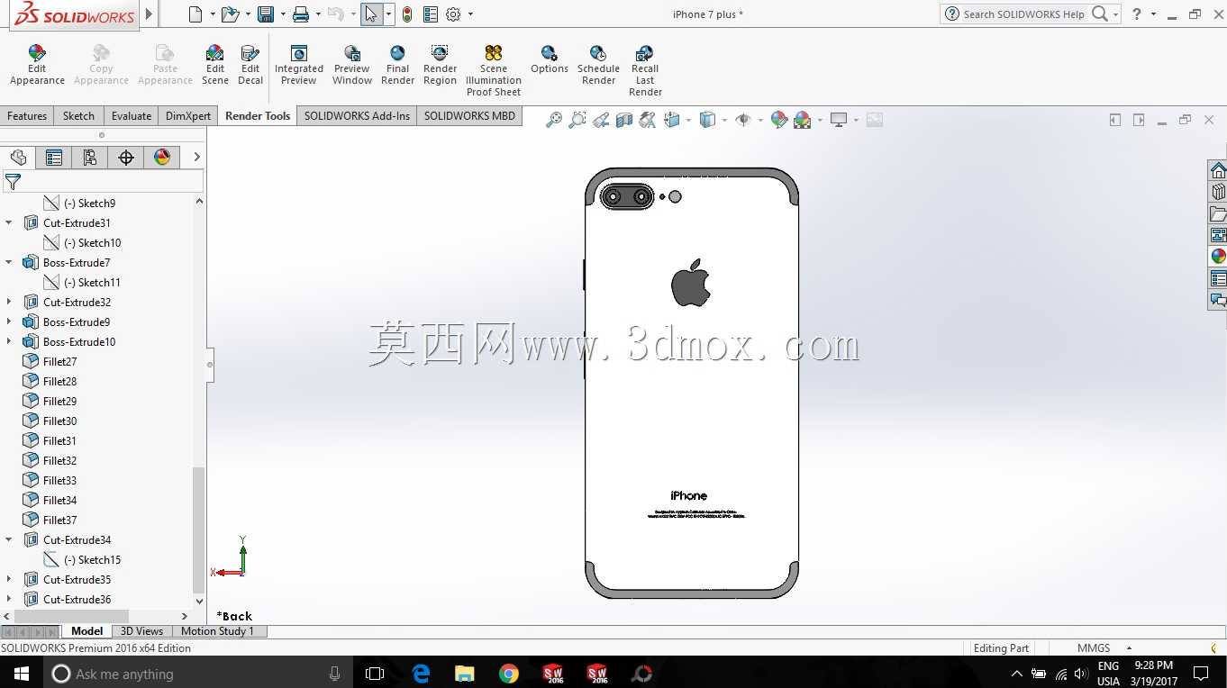Switch to the Sketch tab
The height and width of the screenshot is (688, 1227).
78,116
